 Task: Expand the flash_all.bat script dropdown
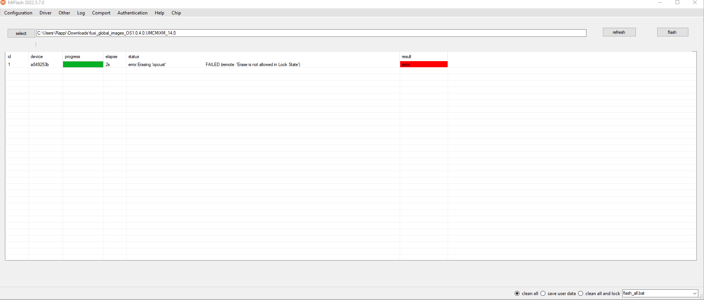(694, 294)
